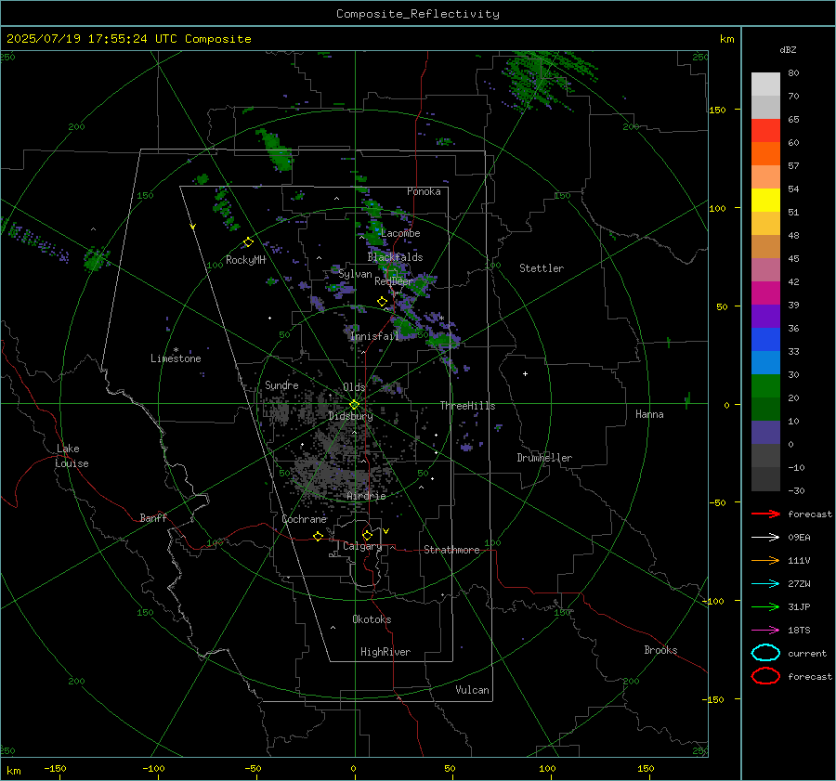The height and width of the screenshot is (781, 836).
Task: Click the orange 111V arrow icon
Action: pos(765,560)
